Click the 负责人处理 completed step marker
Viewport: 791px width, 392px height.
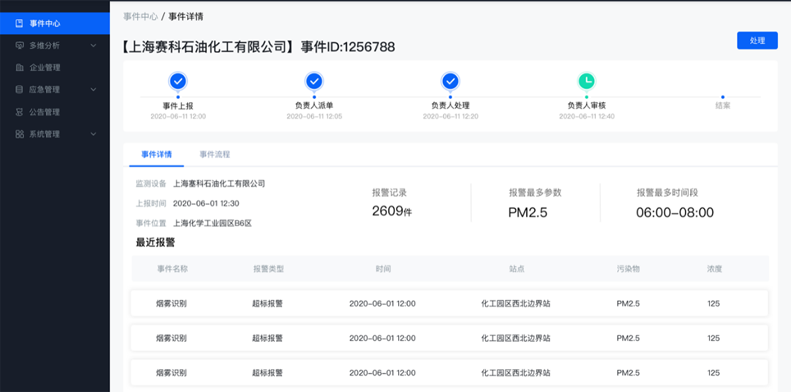pos(450,82)
